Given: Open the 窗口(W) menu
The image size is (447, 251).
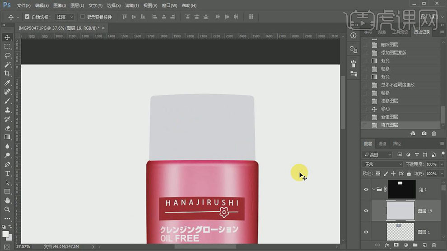Looking at the screenshot, I should click(169, 5).
